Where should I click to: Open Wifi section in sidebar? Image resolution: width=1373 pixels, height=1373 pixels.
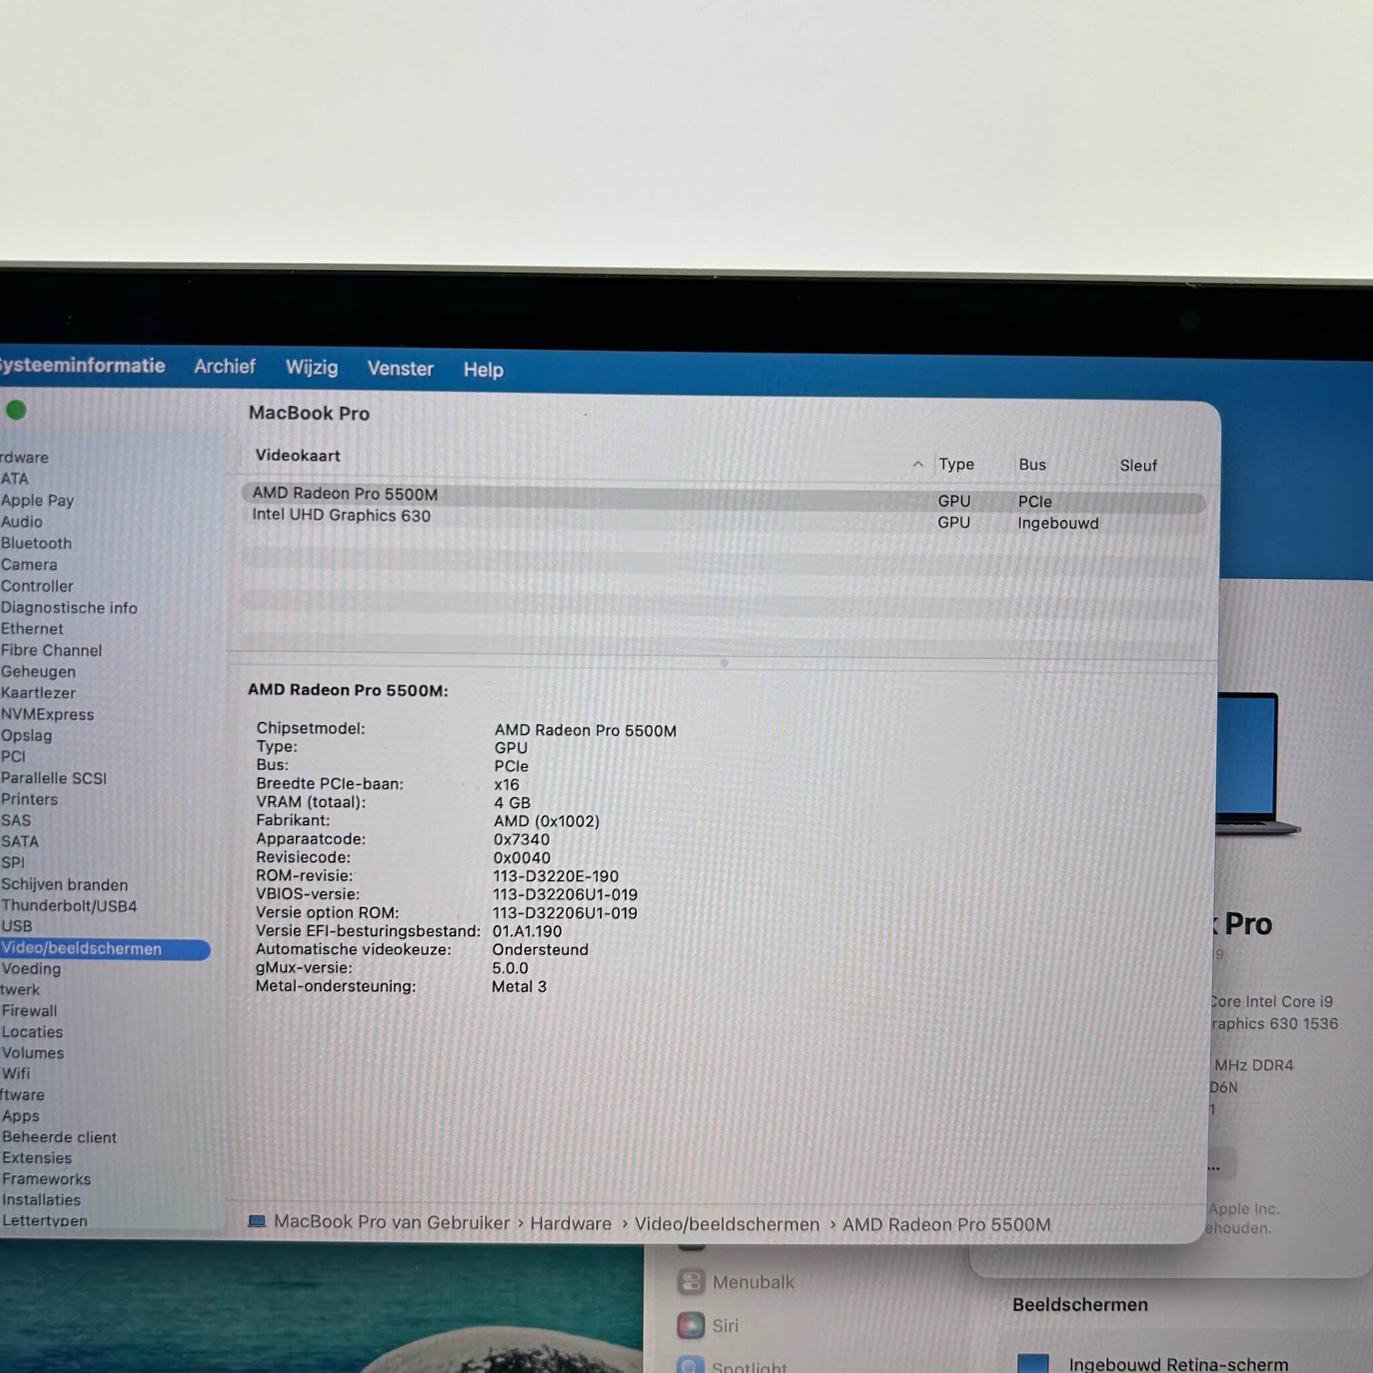(x=15, y=1073)
